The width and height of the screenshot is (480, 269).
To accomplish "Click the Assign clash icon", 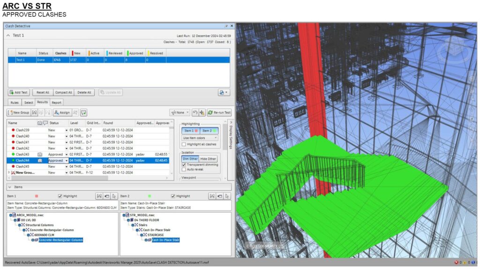I will coord(56,113).
